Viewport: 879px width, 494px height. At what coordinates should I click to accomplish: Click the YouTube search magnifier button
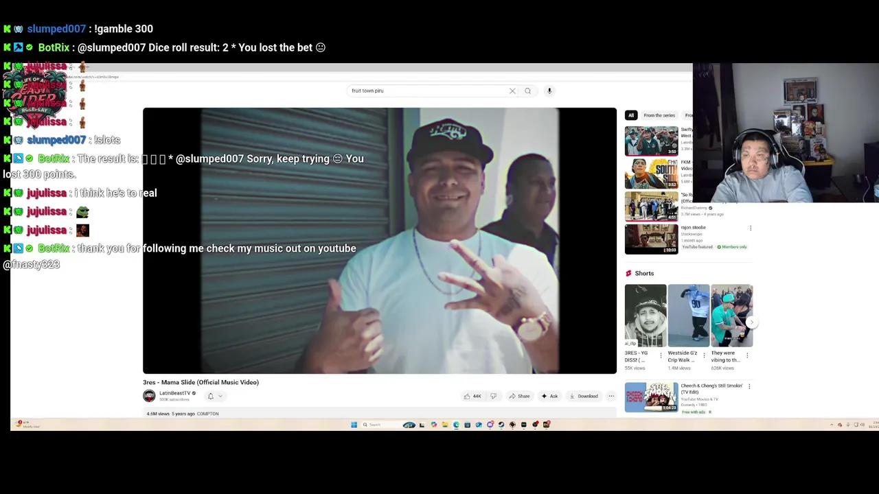527,91
